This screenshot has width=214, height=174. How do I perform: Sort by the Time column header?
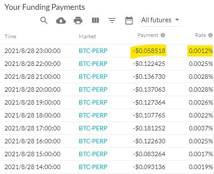[10, 36]
